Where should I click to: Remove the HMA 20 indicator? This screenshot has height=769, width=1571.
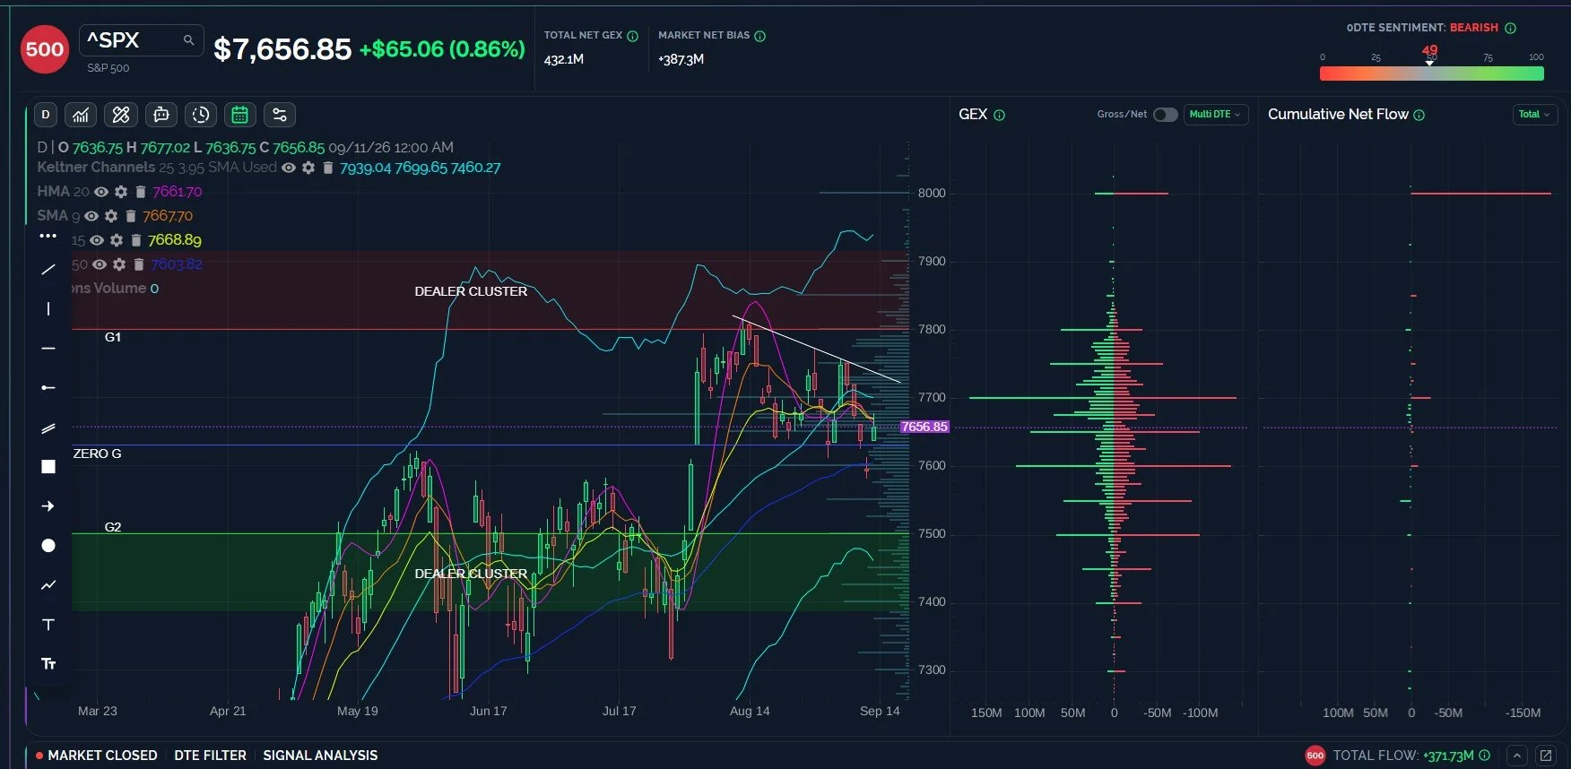141,192
